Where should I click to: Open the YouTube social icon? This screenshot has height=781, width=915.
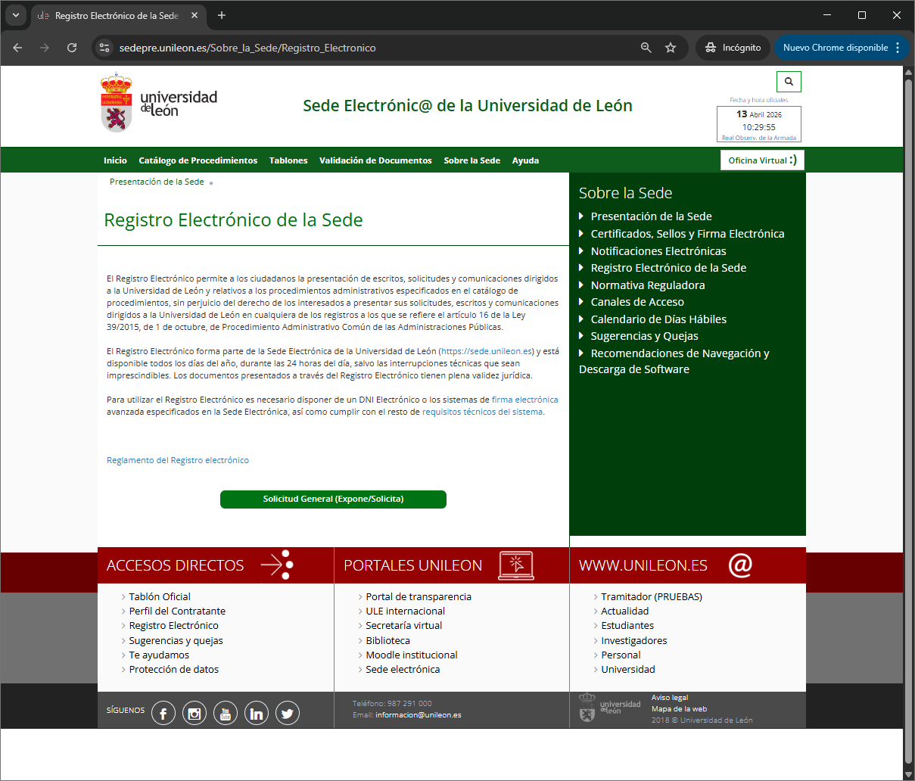coord(226,713)
